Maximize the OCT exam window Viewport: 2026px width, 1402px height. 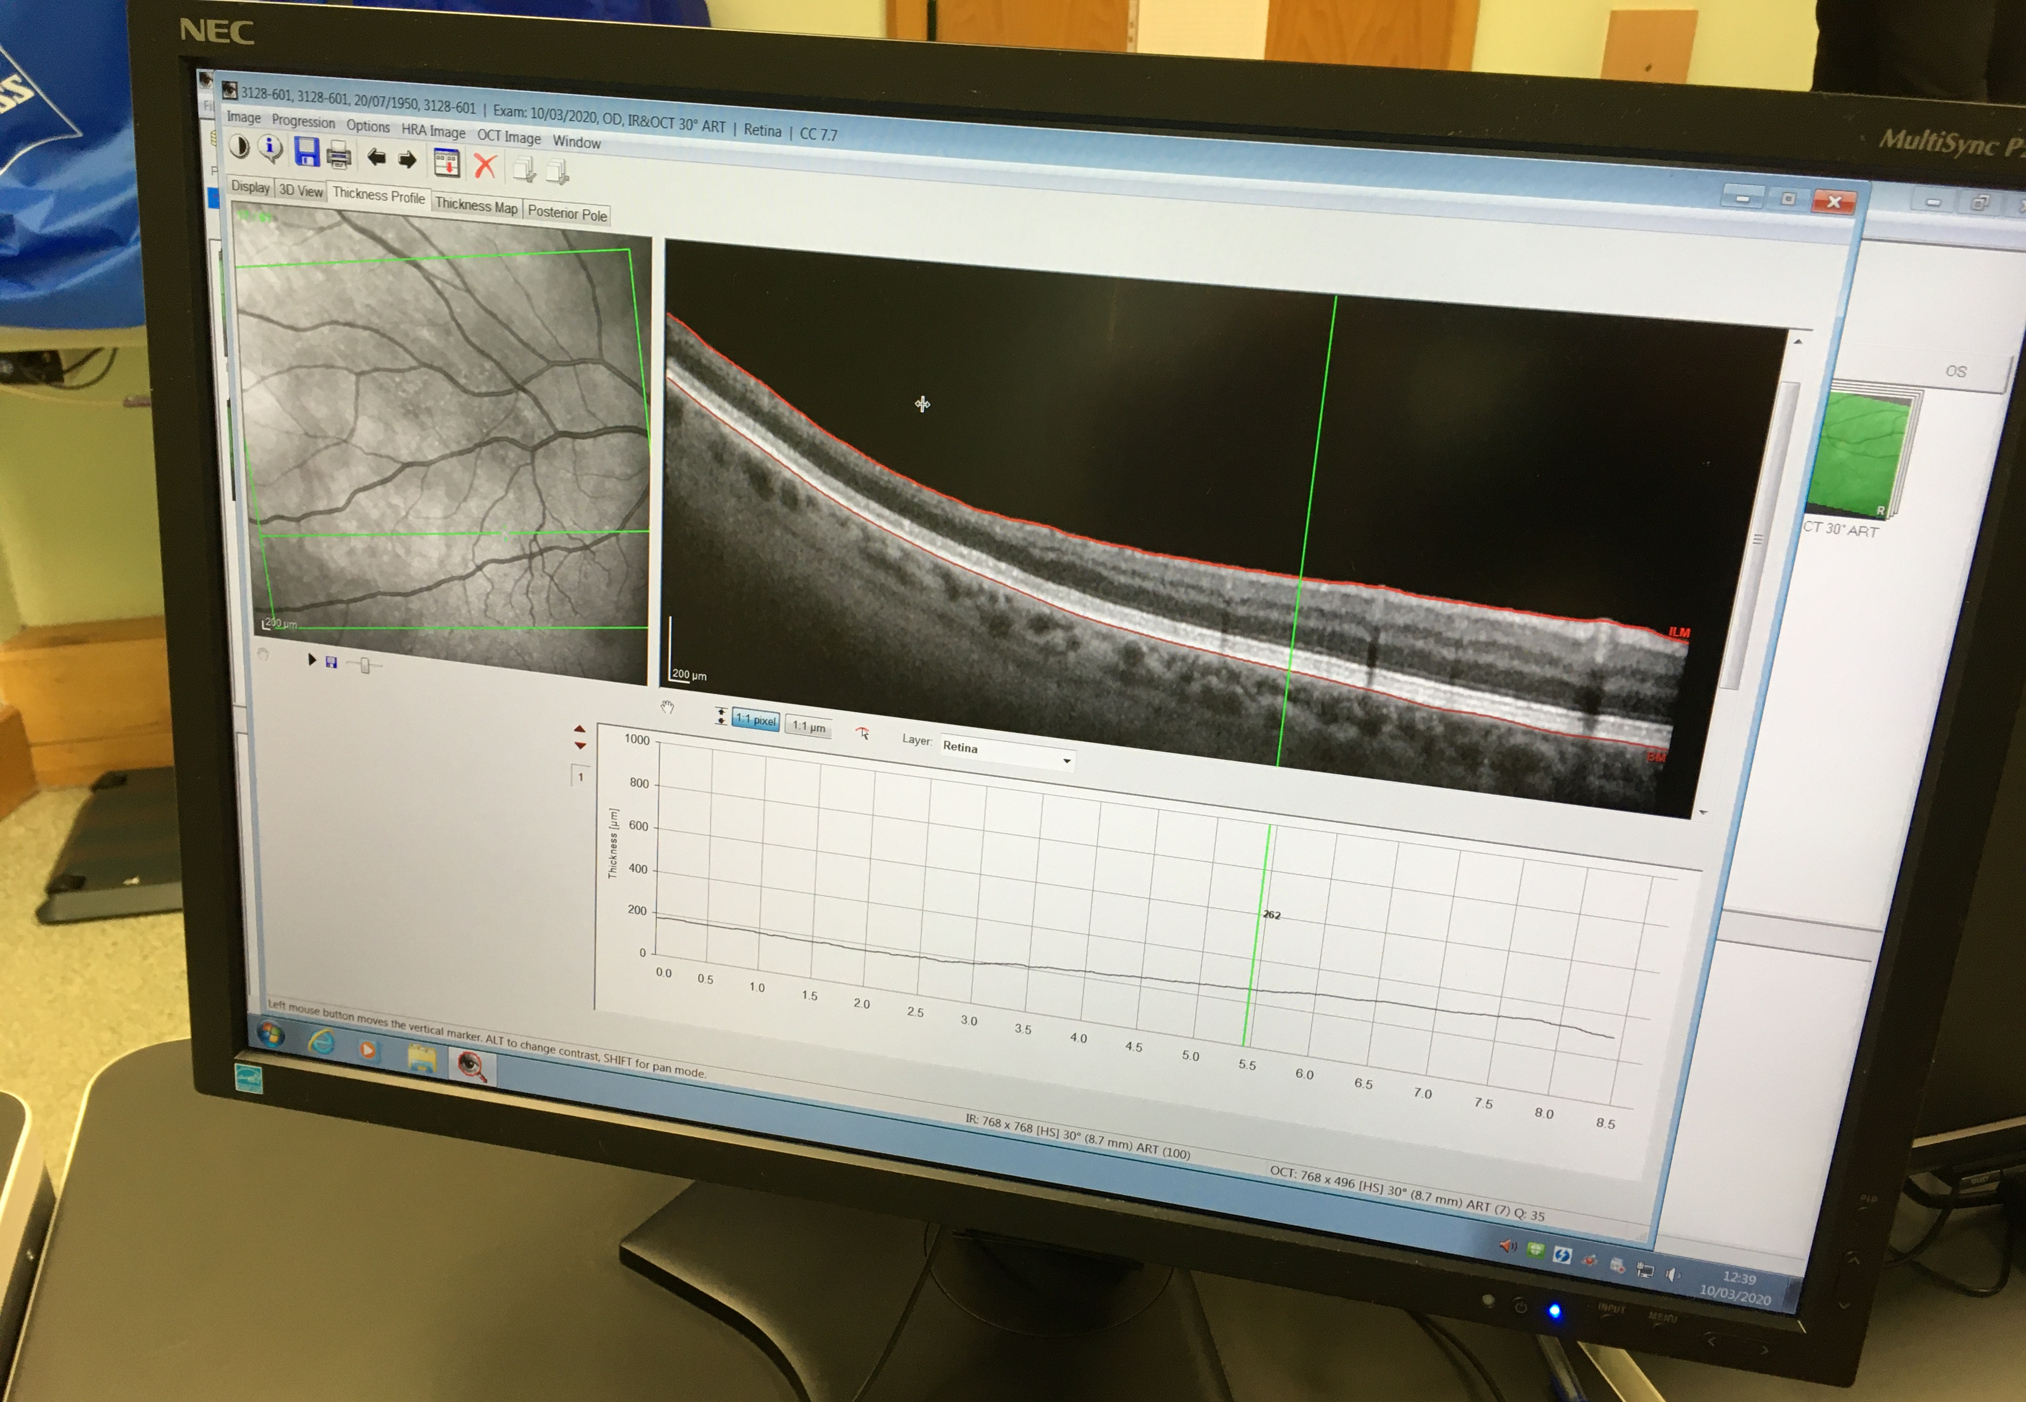pyautogui.click(x=1788, y=199)
